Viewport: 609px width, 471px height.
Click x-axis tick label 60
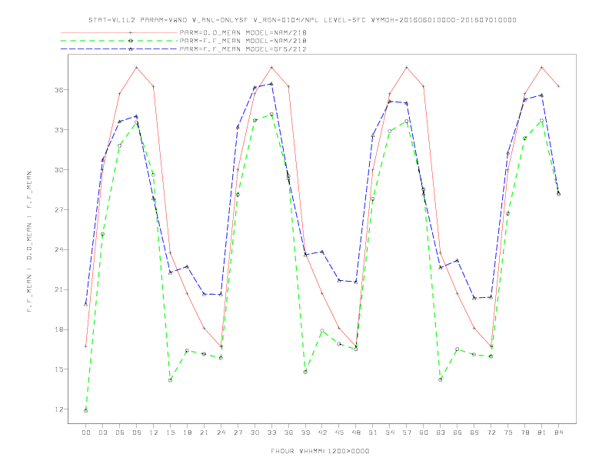[x=424, y=433]
